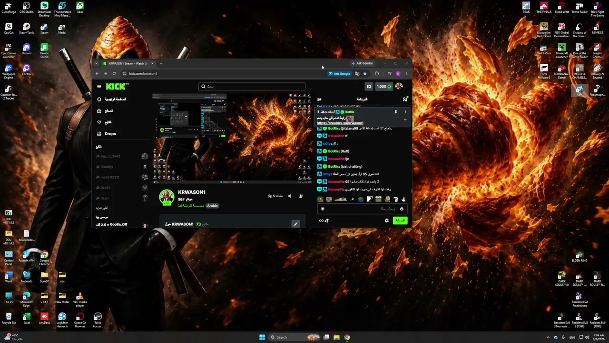Image resolution: width=609 pixels, height=343 pixels.
Task: Select the ELDEN RING desktop icon
Action: (580, 257)
